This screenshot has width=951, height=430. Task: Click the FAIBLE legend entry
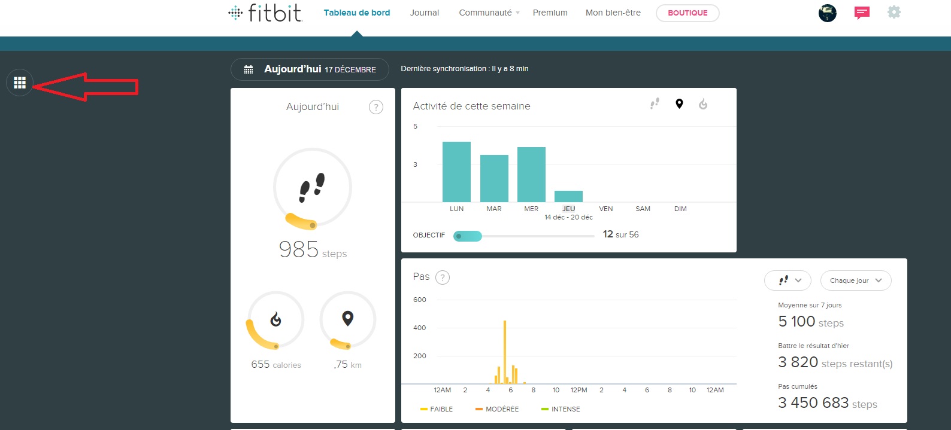tap(437, 409)
